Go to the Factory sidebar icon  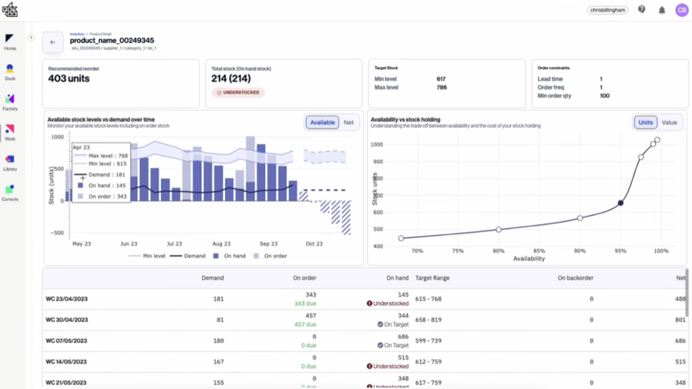pos(9,100)
